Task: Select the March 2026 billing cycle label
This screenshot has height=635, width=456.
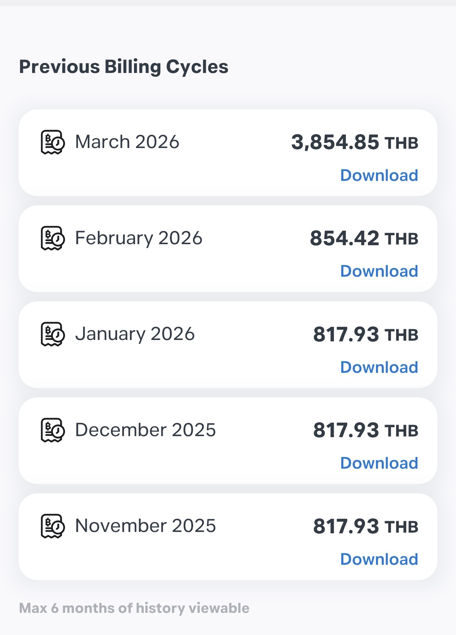Action: click(127, 142)
